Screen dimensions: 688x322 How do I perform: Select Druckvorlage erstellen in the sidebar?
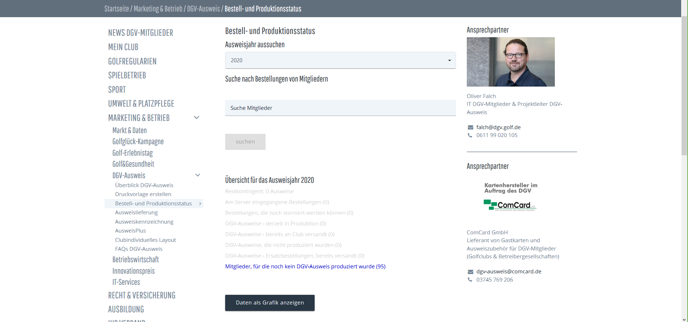pos(143,194)
